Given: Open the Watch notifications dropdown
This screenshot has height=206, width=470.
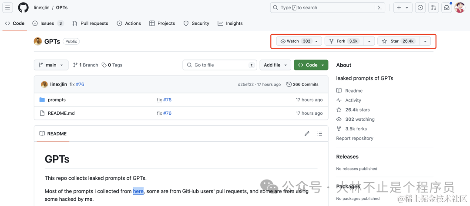Looking at the screenshot, I should coord(299,41).
